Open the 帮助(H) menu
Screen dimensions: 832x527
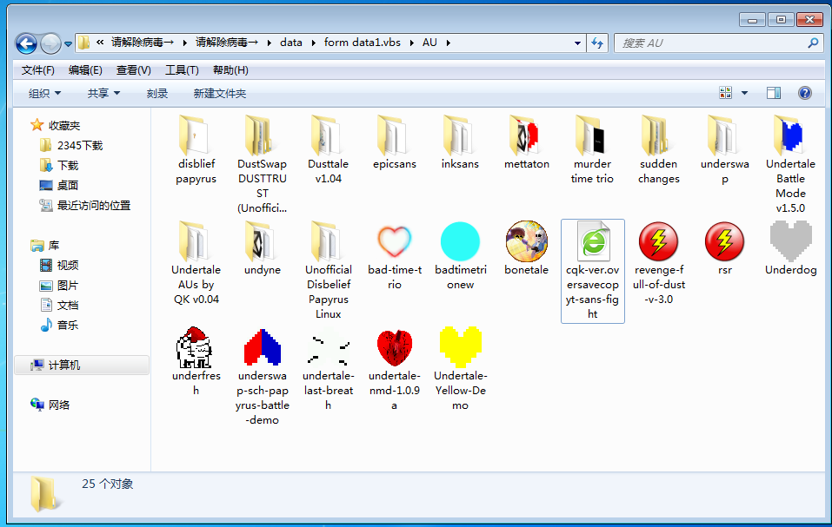230,70
